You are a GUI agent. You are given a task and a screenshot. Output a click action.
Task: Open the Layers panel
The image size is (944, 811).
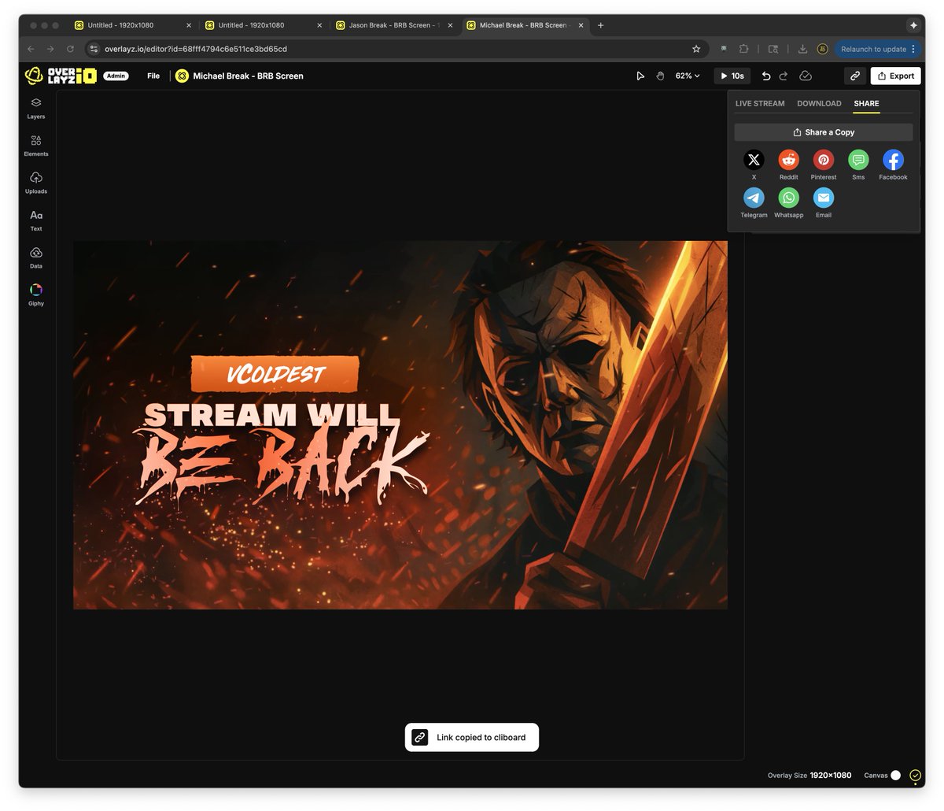36,109
